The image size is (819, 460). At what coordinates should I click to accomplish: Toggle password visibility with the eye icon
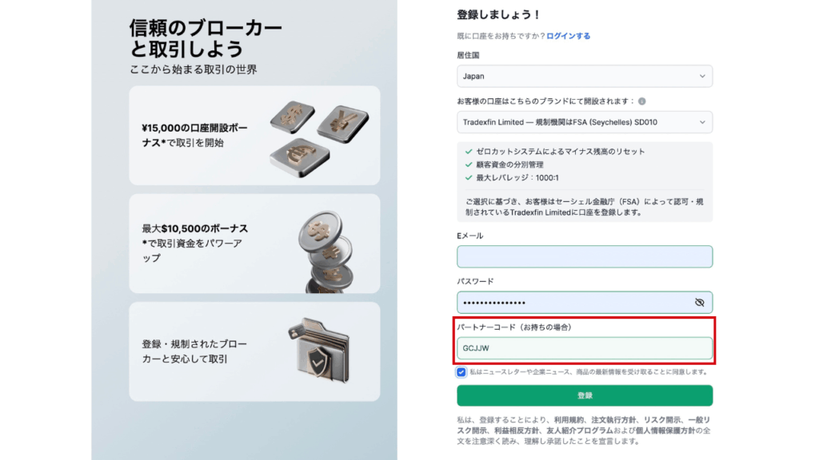pyautogui.click(x=699, y=303)
